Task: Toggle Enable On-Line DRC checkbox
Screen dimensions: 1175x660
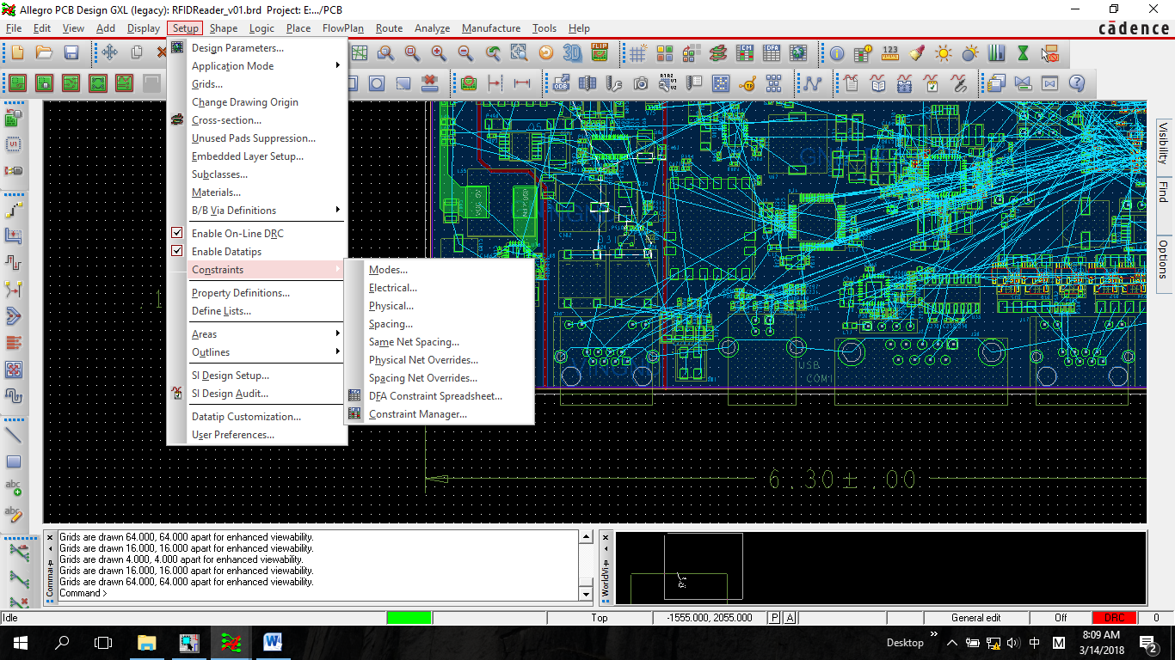Action: (x=177, y=233)
